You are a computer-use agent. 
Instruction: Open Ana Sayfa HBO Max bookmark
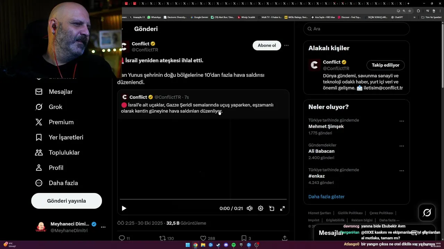click(323, 17)
